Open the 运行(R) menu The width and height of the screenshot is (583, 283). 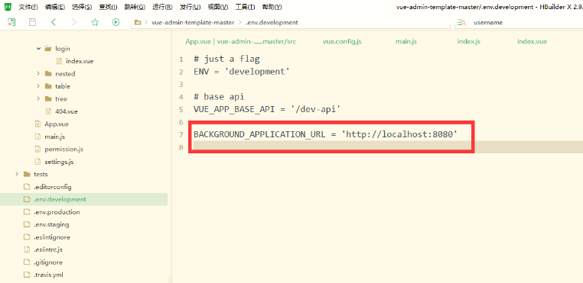tap(162, 7)
